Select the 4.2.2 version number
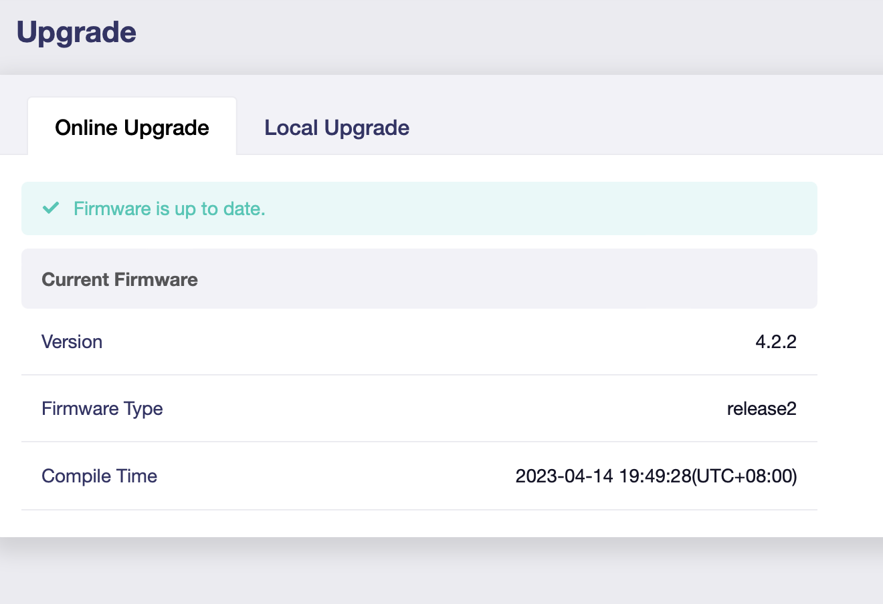883x604 pixels. 775,342
